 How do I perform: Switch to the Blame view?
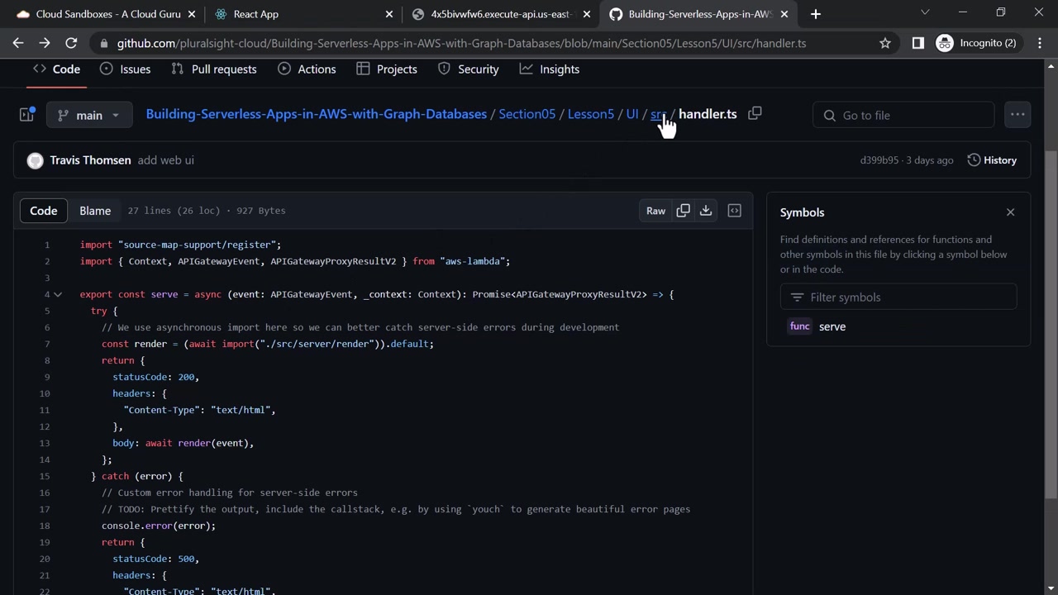coord(95,211)
